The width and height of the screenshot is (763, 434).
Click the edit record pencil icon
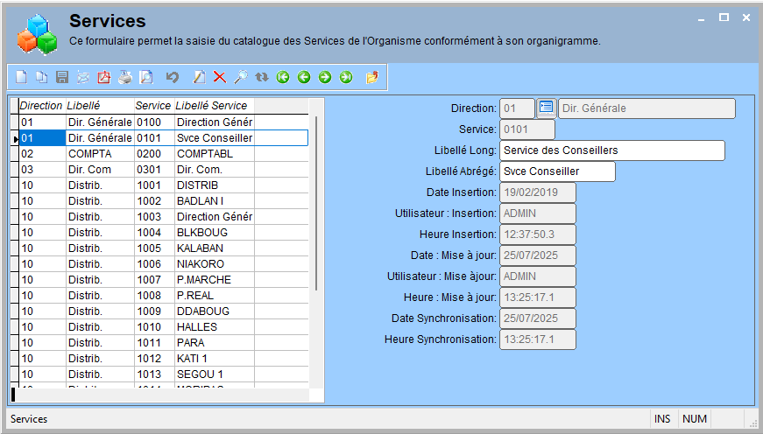pyautogui.click(x=199, y=77)
